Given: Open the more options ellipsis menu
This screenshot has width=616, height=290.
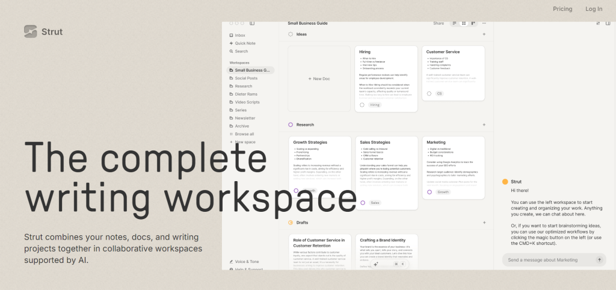Looking at the screenshot, I should point(484,23).
